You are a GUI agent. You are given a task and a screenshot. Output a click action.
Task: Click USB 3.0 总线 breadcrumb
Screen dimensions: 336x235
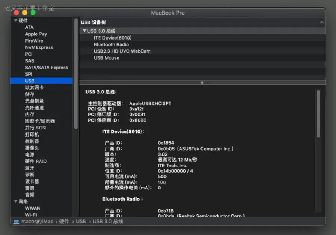108,222
